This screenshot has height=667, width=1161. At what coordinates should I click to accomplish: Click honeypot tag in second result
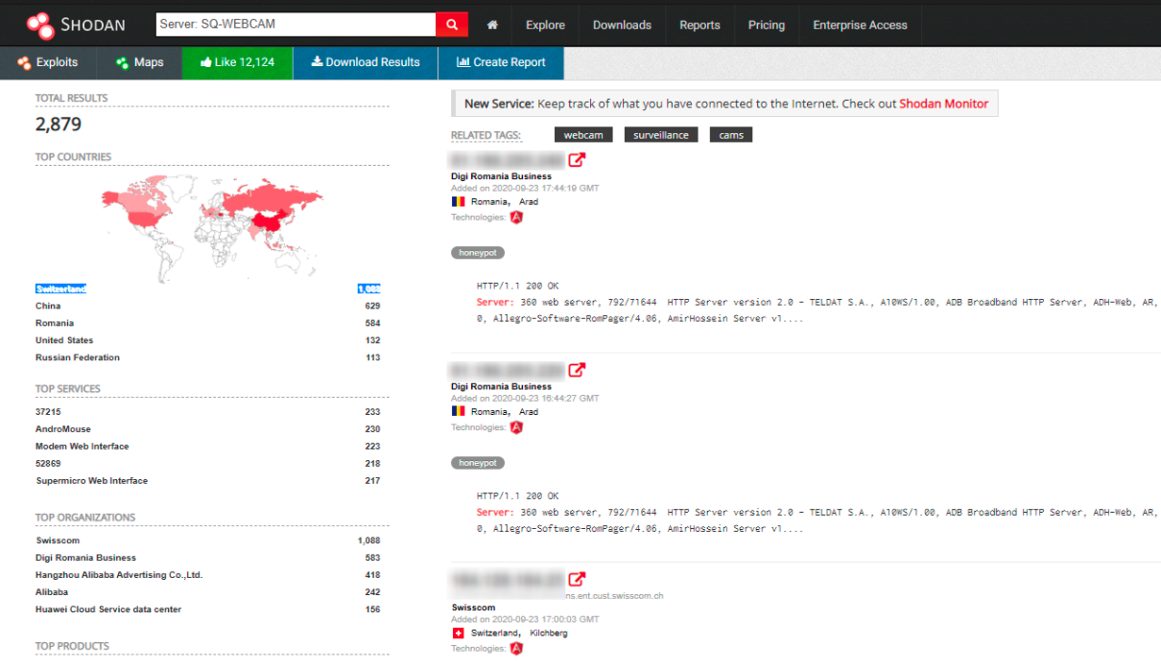(x=478, y=463)
